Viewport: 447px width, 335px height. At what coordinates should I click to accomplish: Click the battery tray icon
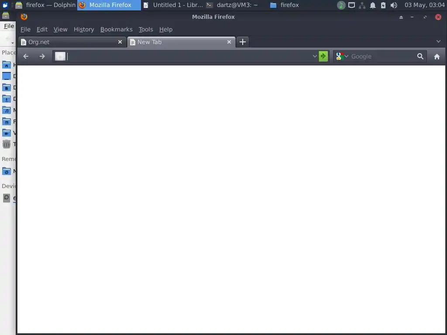tap(383, 5)
